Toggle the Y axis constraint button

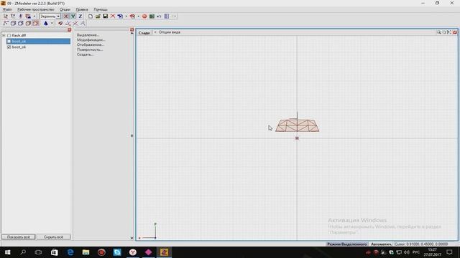(73, 16)
